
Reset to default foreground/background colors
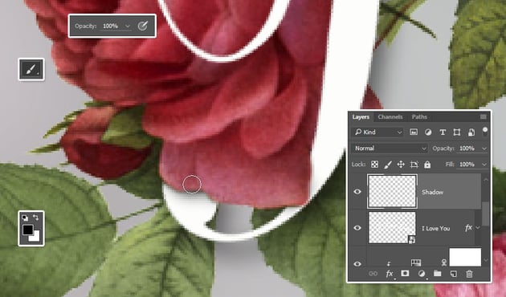pyautogui.click(x=25, y=218)
